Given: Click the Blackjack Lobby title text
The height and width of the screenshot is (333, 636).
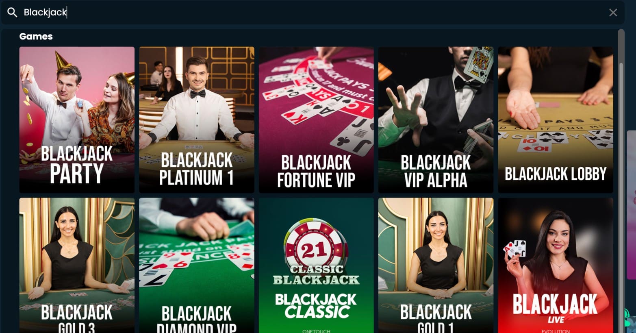Looking at the screenshot, I should [556, 174].
